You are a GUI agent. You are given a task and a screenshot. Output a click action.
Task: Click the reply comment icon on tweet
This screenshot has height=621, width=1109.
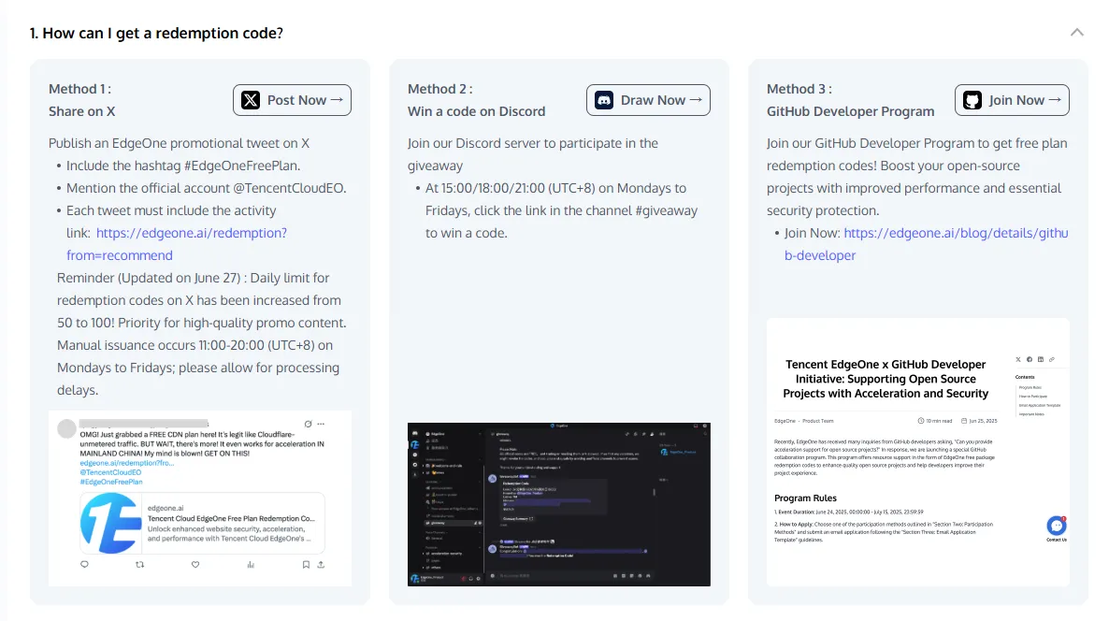[85, 565]
